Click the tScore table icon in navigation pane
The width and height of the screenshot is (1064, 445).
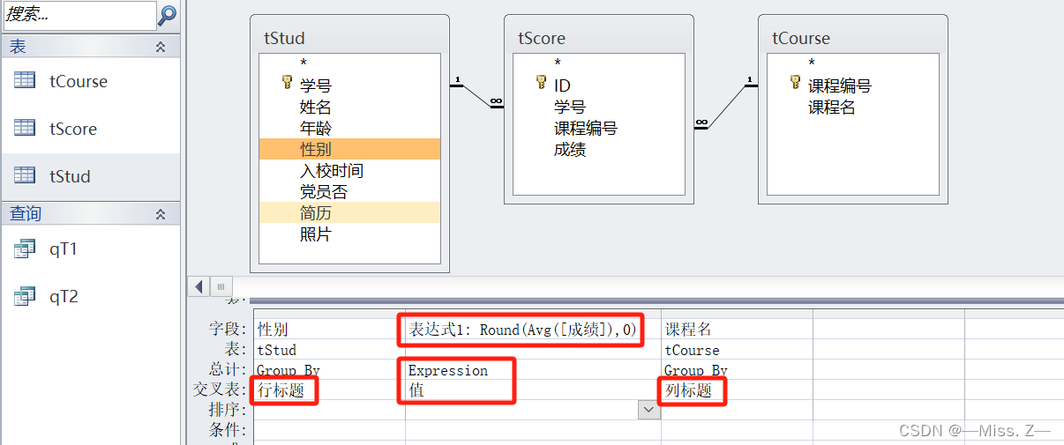point(25,128)
